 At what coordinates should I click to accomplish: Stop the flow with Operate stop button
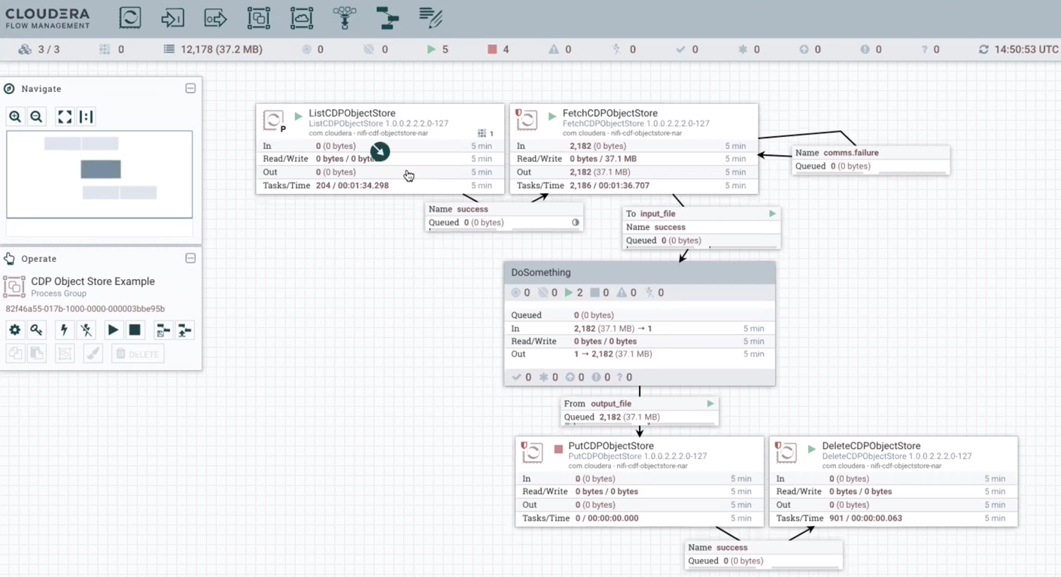click(x=135, y=330)
